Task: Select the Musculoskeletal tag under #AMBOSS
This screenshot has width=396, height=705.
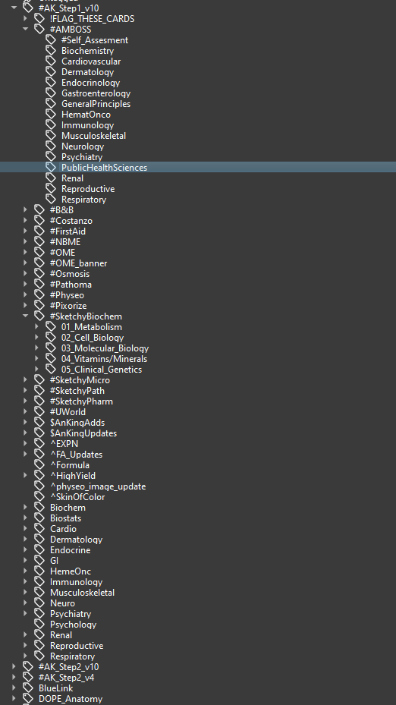Action: 93,135
